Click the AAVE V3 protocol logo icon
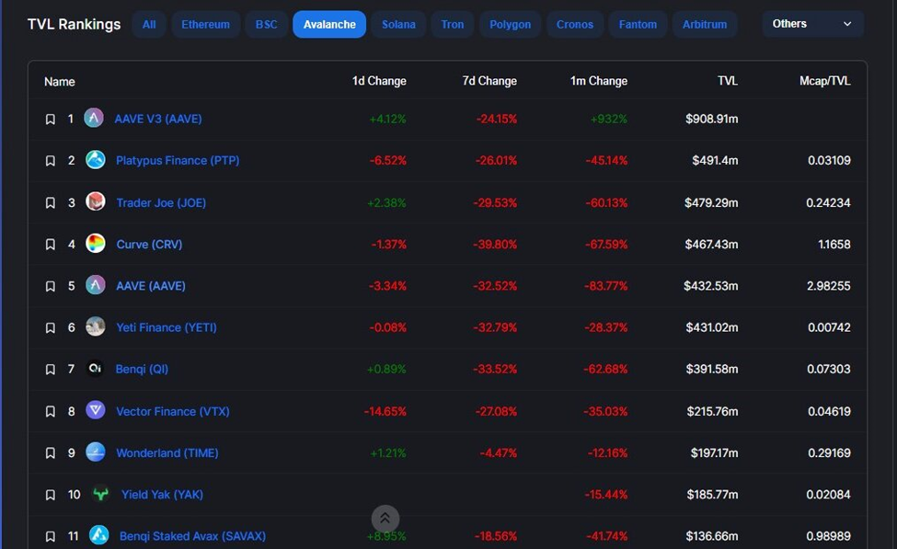 pyautogui.click(x=94, y=119)
